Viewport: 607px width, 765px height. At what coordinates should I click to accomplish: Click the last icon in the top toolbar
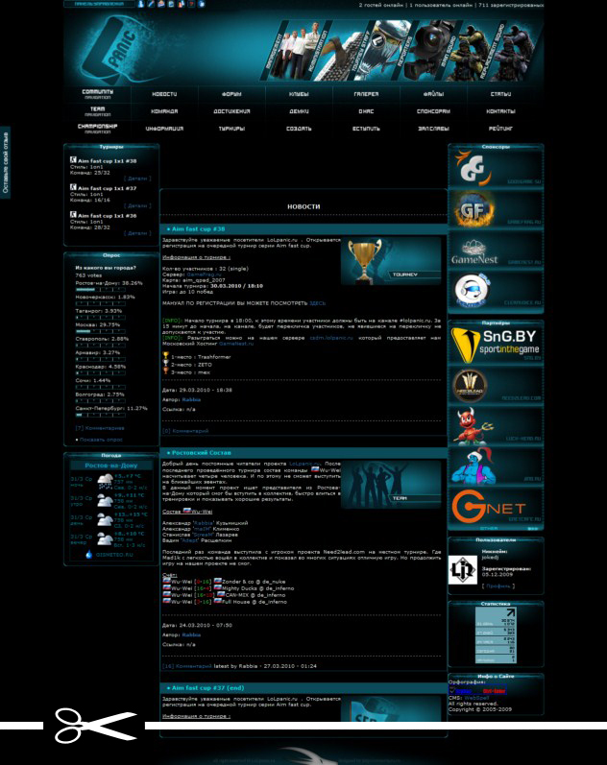[x=201, y=4]
